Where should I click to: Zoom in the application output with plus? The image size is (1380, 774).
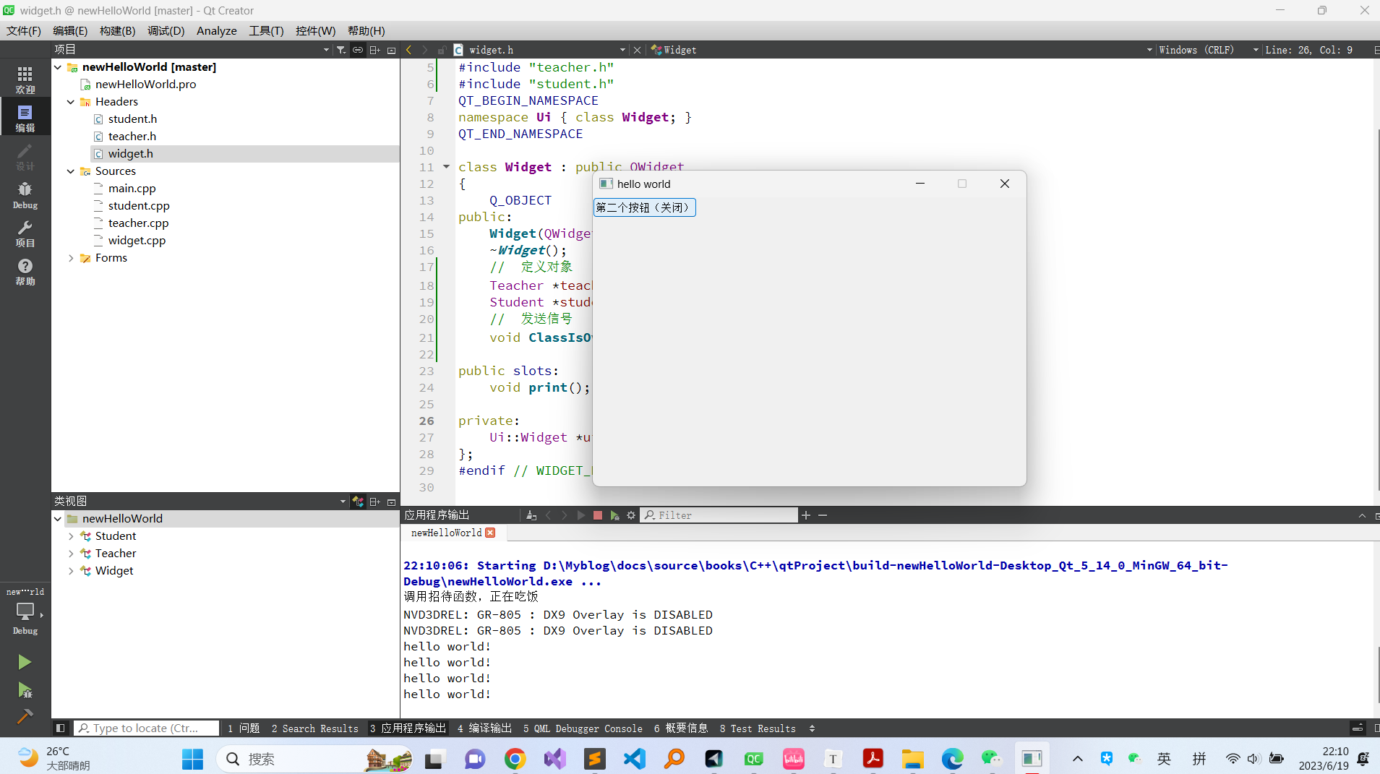(806, 515)
